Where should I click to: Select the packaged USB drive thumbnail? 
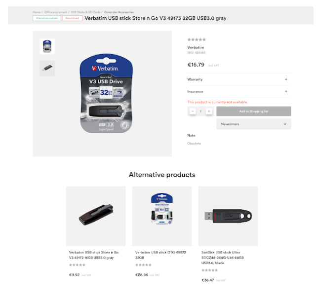tap(47, 46)
